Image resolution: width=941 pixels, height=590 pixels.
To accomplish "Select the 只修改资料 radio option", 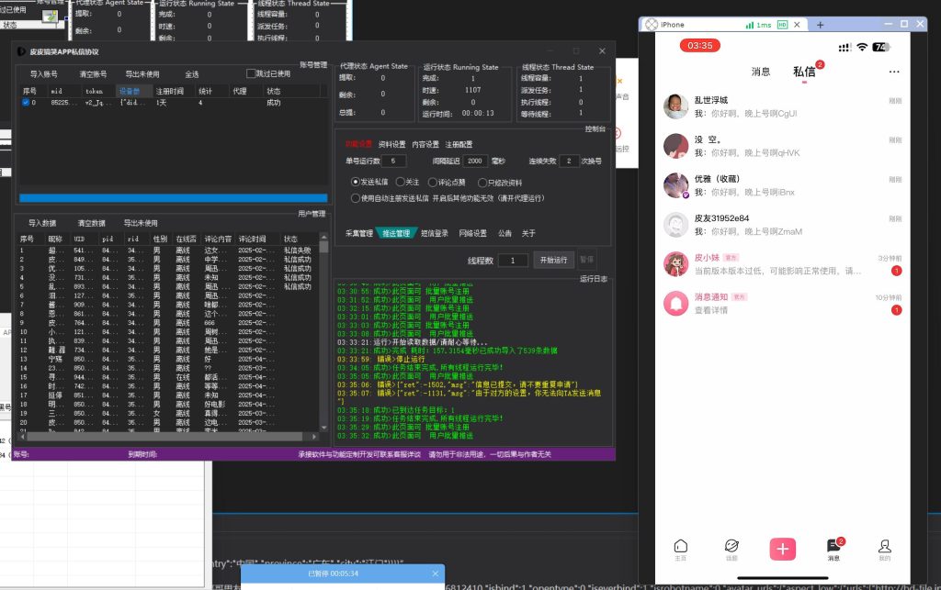I will coord(483,182).
